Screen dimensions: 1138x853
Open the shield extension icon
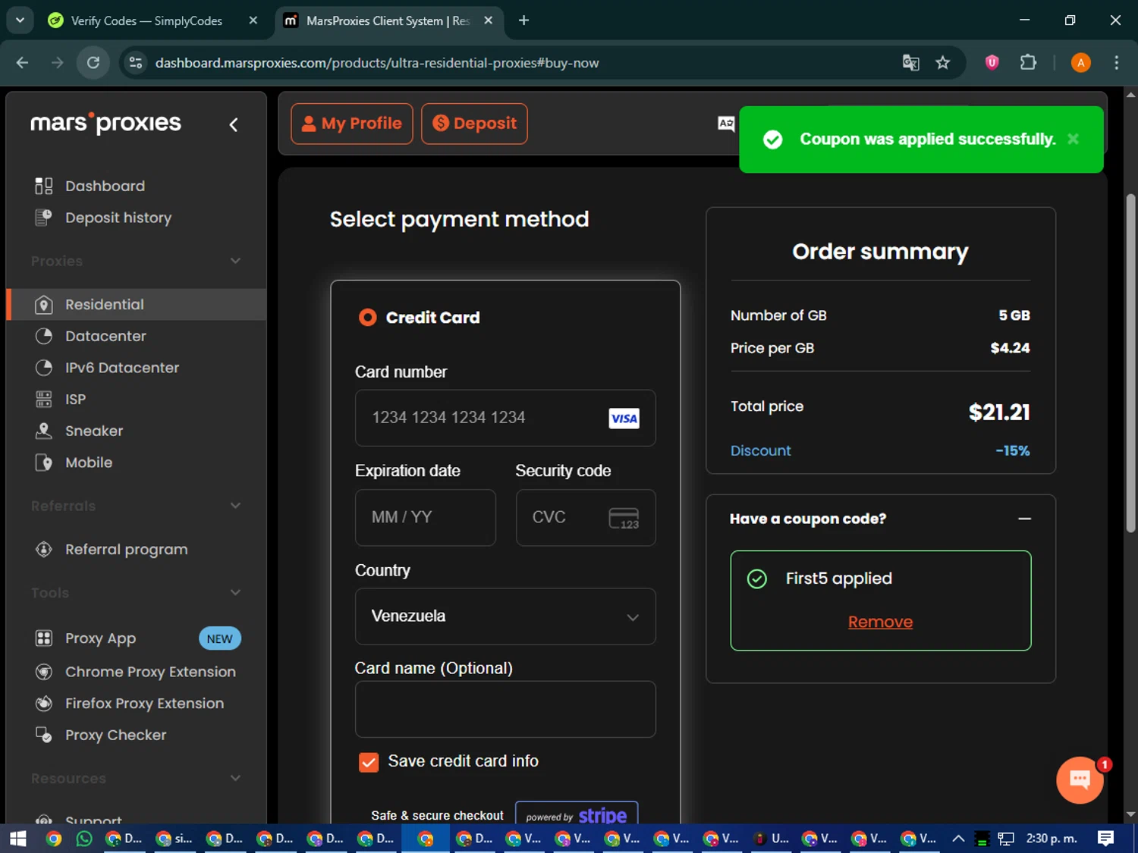[992, 63]
